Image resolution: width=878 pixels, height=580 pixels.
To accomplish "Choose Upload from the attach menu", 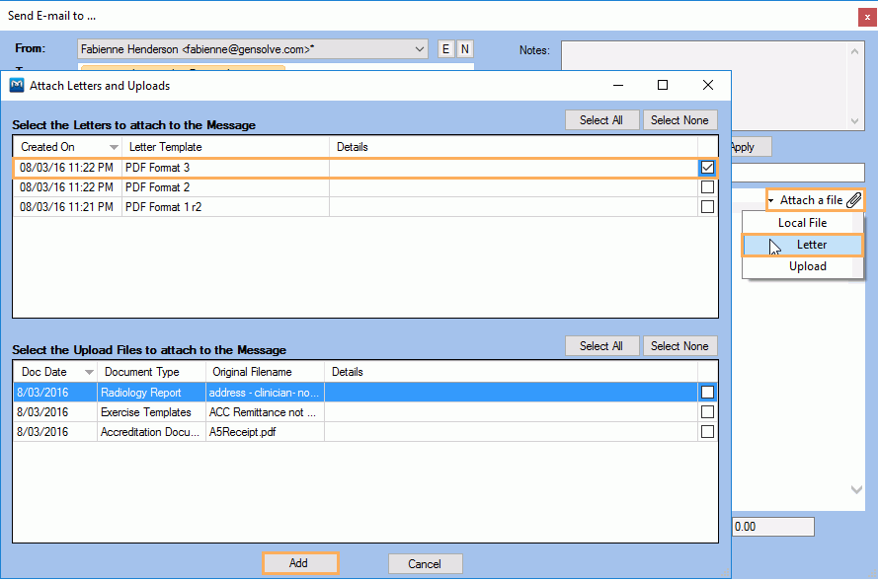I will [x=807, y=266].
